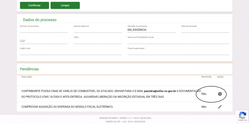The width and height of the screenshot is (249, 124).
Task: Select the CGF input field
Action: pyautogui.click(x=44, y=41)
